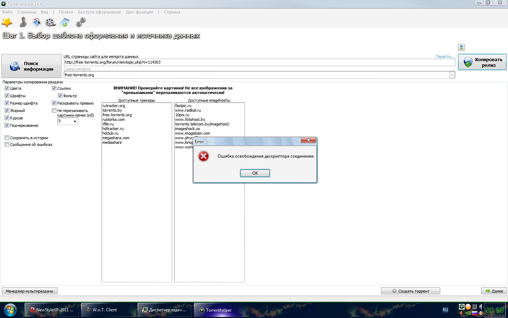The height and width of the screenshot is (318, 508).
Task: Toggle the Шрифты checkbox
Action: pyautogui.click(x=7, y=95)
